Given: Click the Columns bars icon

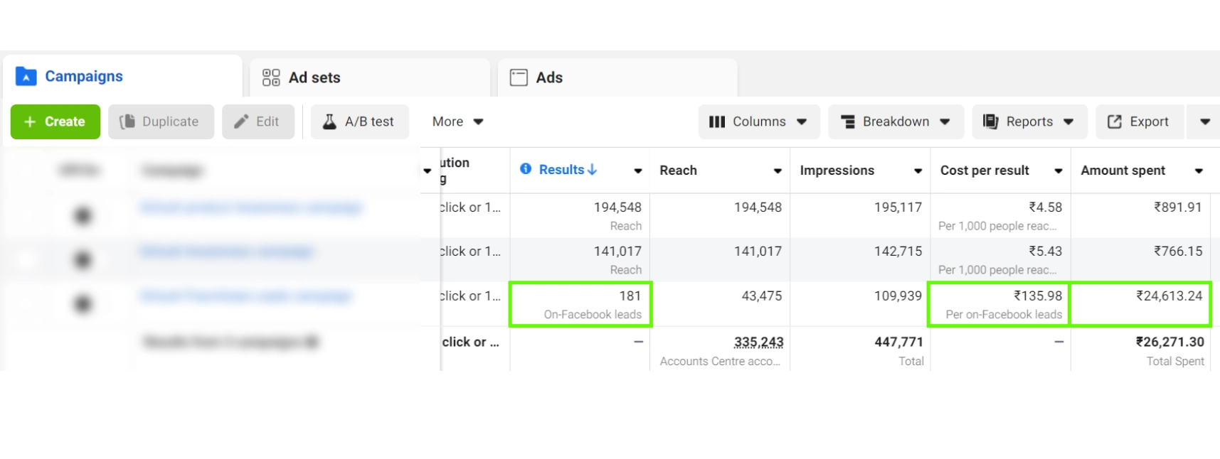Looking at the screenshot, I should [x=717, y=121].
